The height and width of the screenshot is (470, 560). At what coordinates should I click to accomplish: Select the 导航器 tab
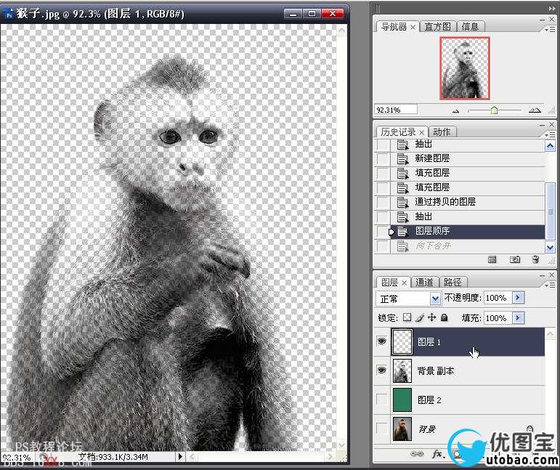394,27
